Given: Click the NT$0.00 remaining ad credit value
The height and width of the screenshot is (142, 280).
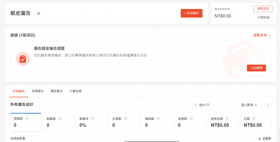Looking at the screenshot, I should 223,16.
